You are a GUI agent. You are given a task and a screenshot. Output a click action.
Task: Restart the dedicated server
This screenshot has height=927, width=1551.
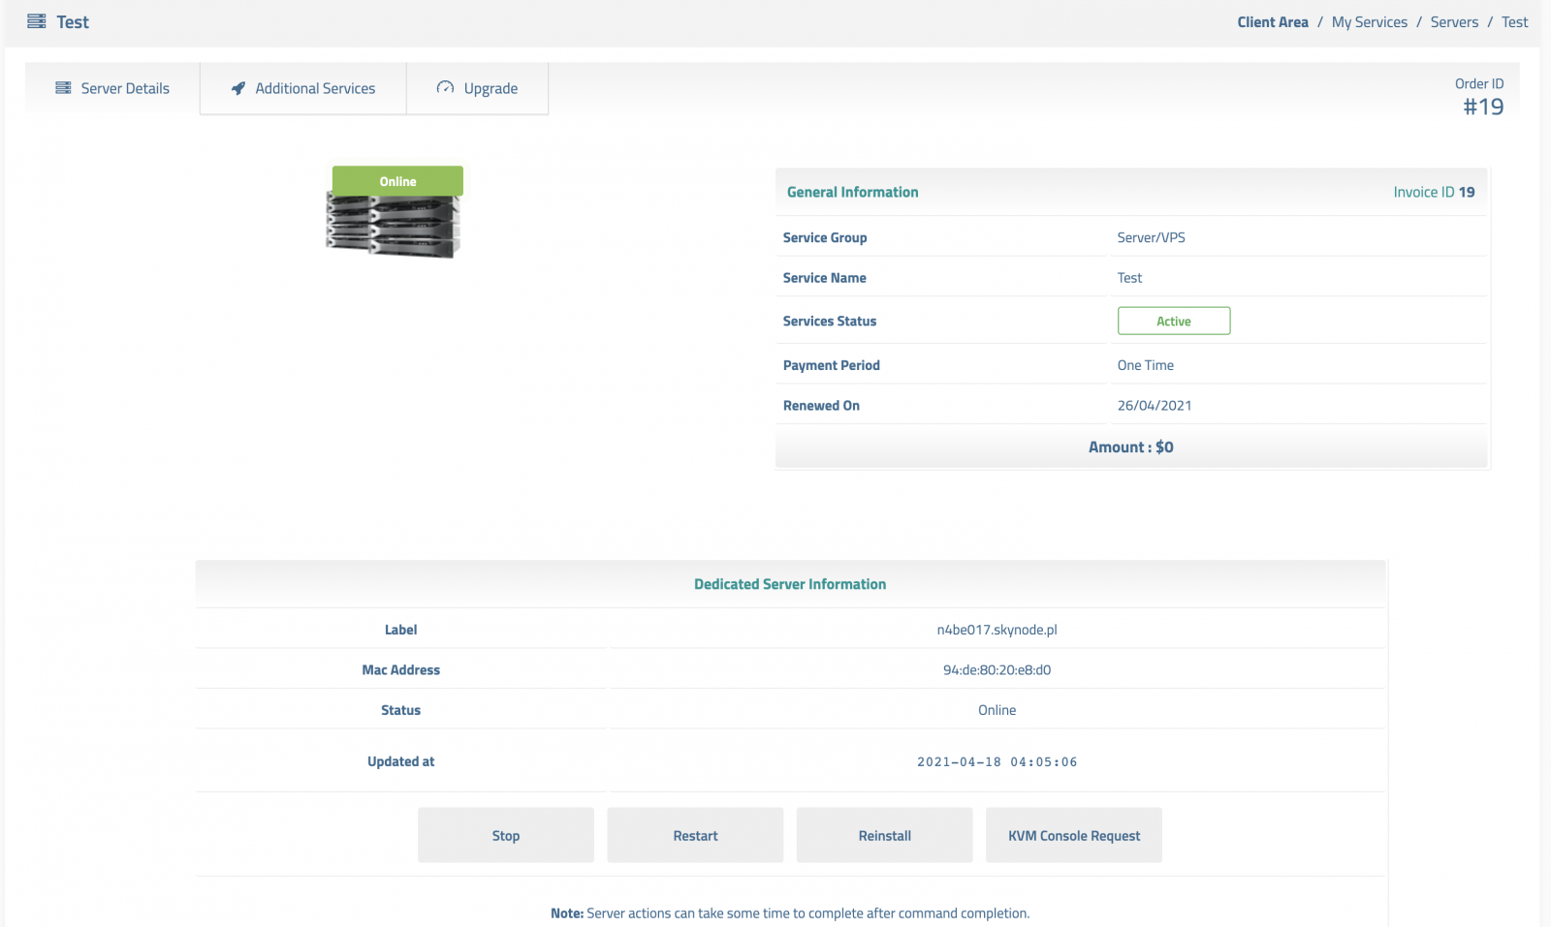[x=695, y=835]
